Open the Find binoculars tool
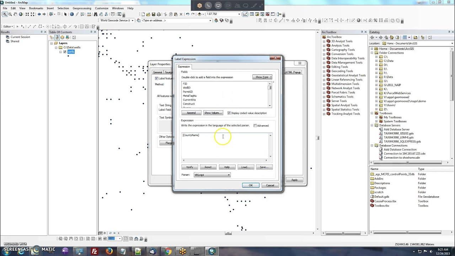The height and width of the screenshot is (256, 455). point(96,14)
